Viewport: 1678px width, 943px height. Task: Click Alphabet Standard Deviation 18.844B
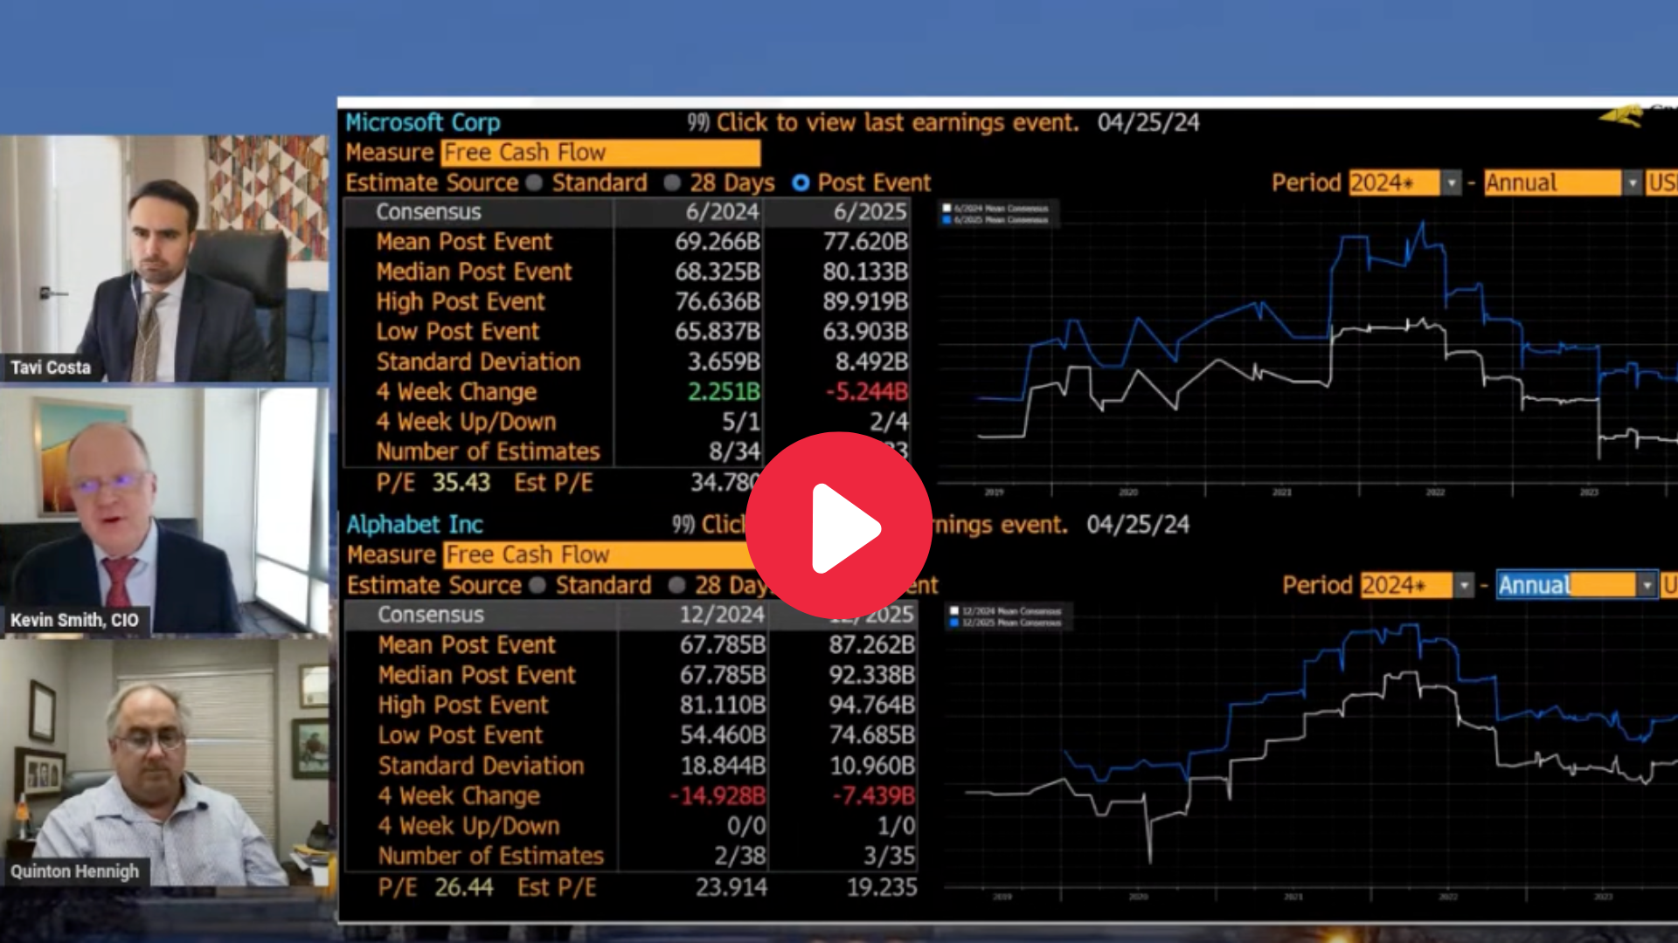click(x=723, y=766)
